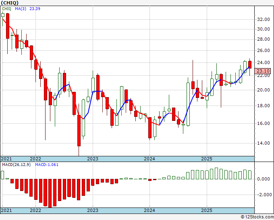Viewport: 274px width, 220px height.
Task: Click the 20.00 price axis label
Action: pos(264,90)
